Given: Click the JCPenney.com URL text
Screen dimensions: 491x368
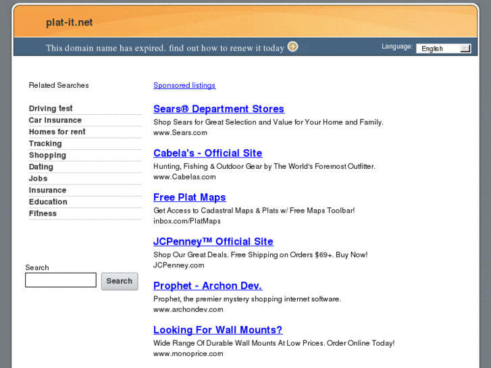Looking at the screenshot, I should pyautogui.click(x=179, y=265).
